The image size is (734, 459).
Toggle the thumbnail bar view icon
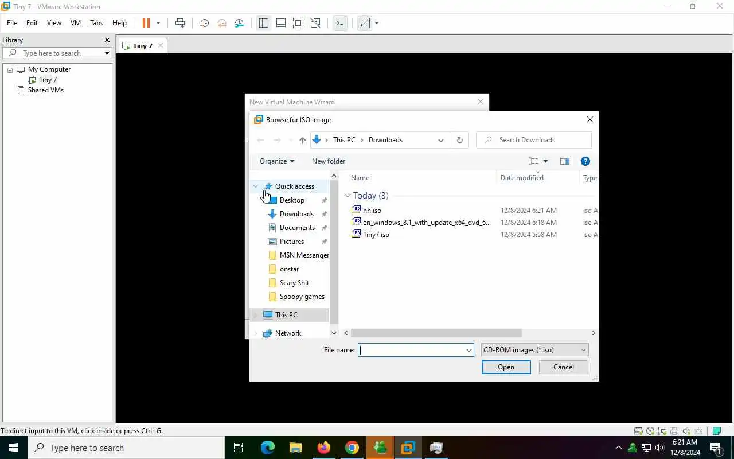pos(281,23)
